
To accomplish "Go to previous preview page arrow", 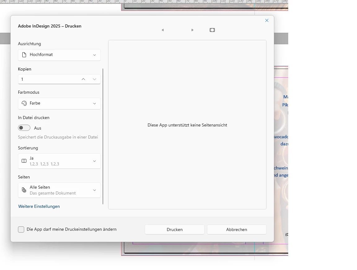I will 163,30.
